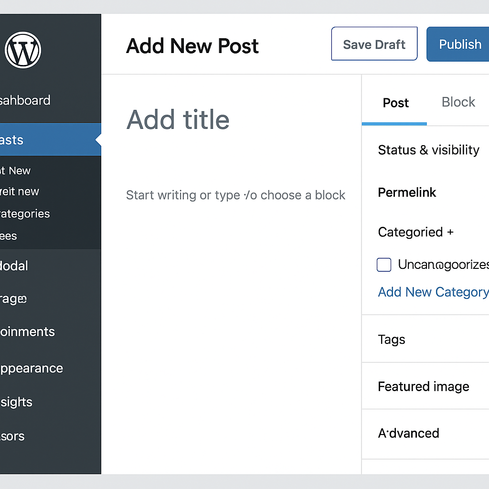489x489 pixels.
Task: Click the WordPress logo icon
Action: [x=22, y=49]
